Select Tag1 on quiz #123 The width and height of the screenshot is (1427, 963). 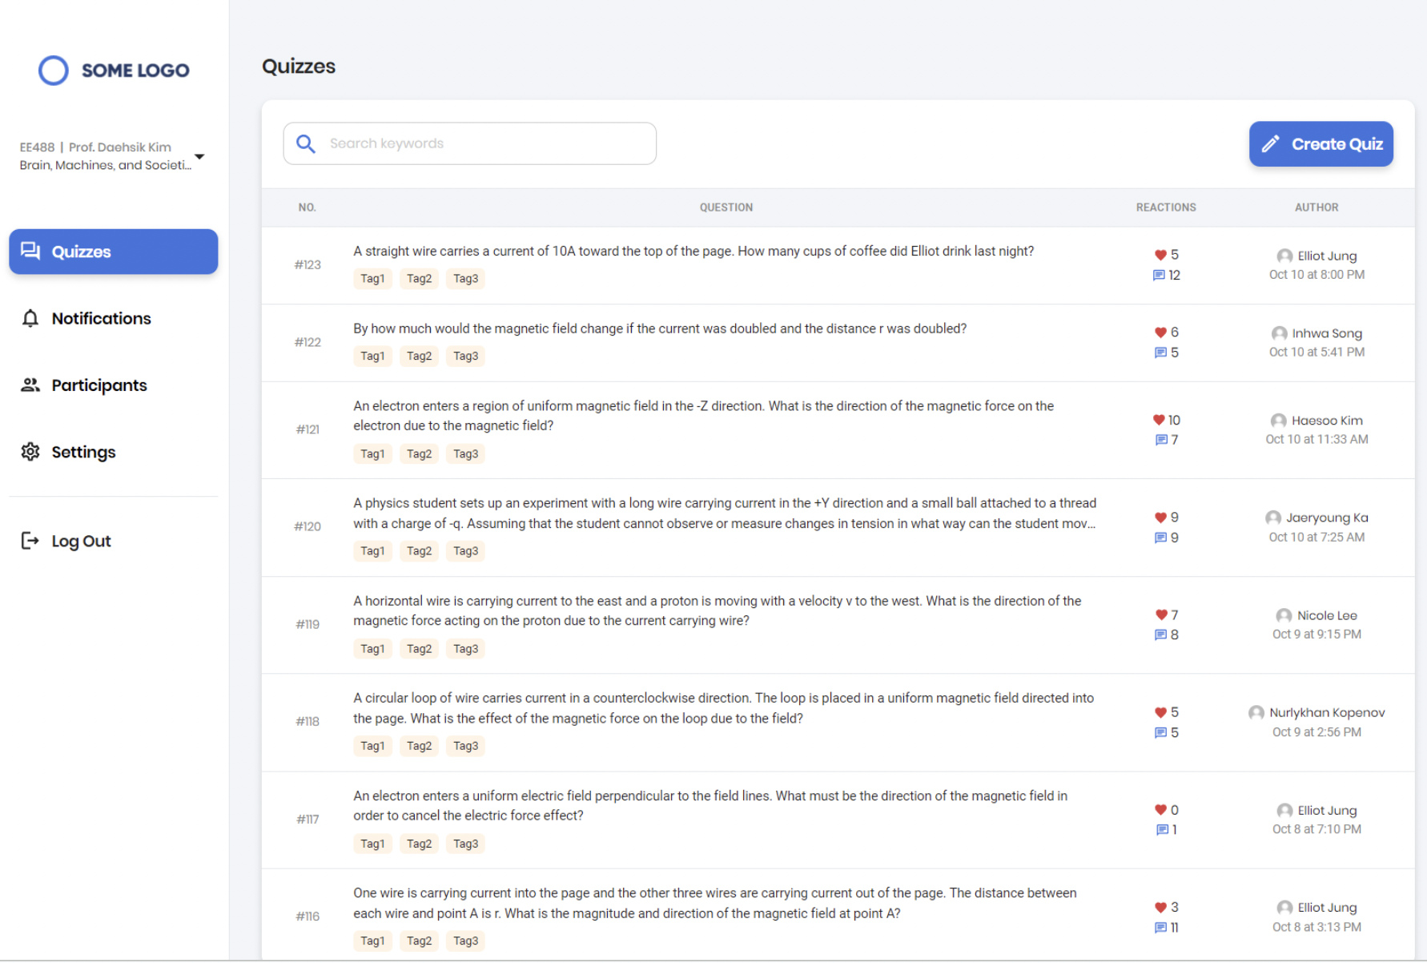click(x=372, y=279)
